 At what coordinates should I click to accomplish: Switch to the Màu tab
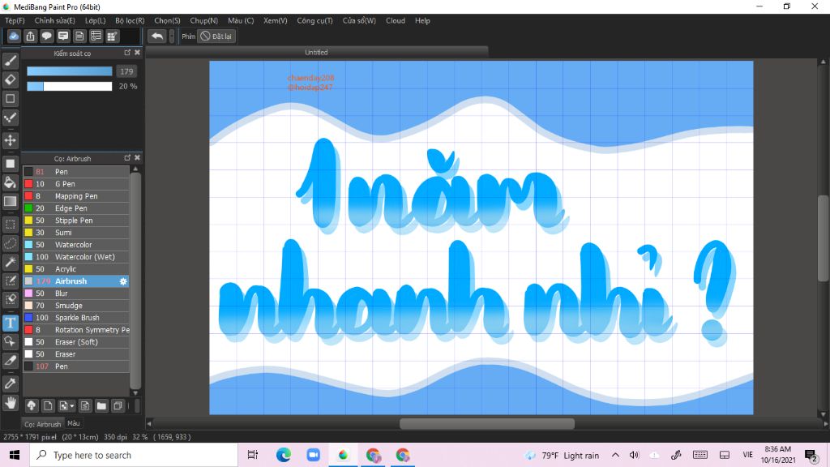(x=74, y=423)
